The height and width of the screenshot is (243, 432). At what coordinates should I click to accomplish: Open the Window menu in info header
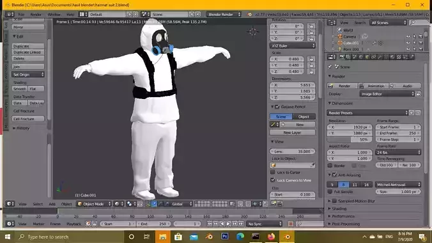[x=54, y=14]
